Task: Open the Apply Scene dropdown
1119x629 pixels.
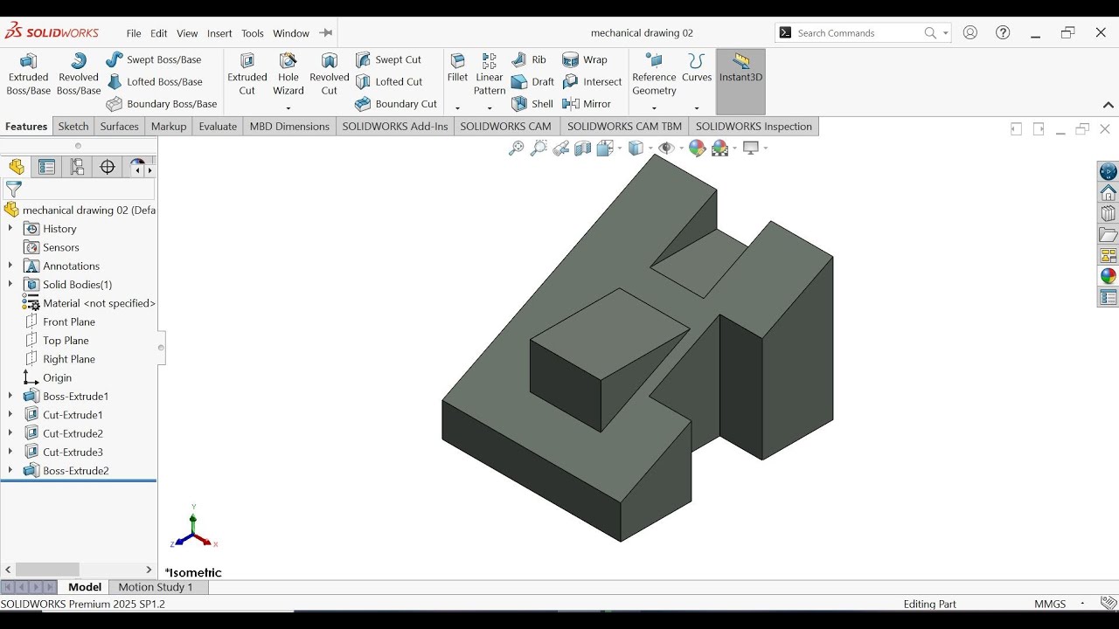Action: tap(724, 149)
